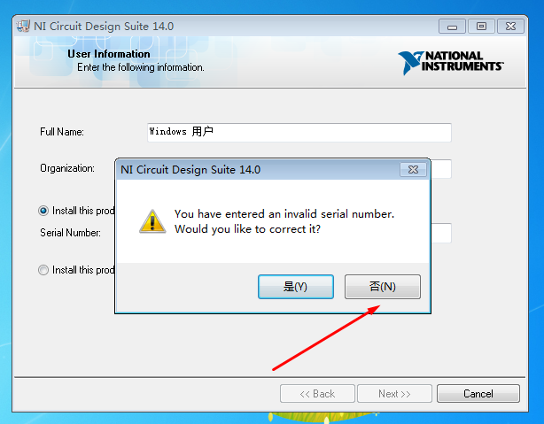Click the Organization input field edge
Viewport: 544px width, 424px height.
pyautogui.click(x=441, y=169)
